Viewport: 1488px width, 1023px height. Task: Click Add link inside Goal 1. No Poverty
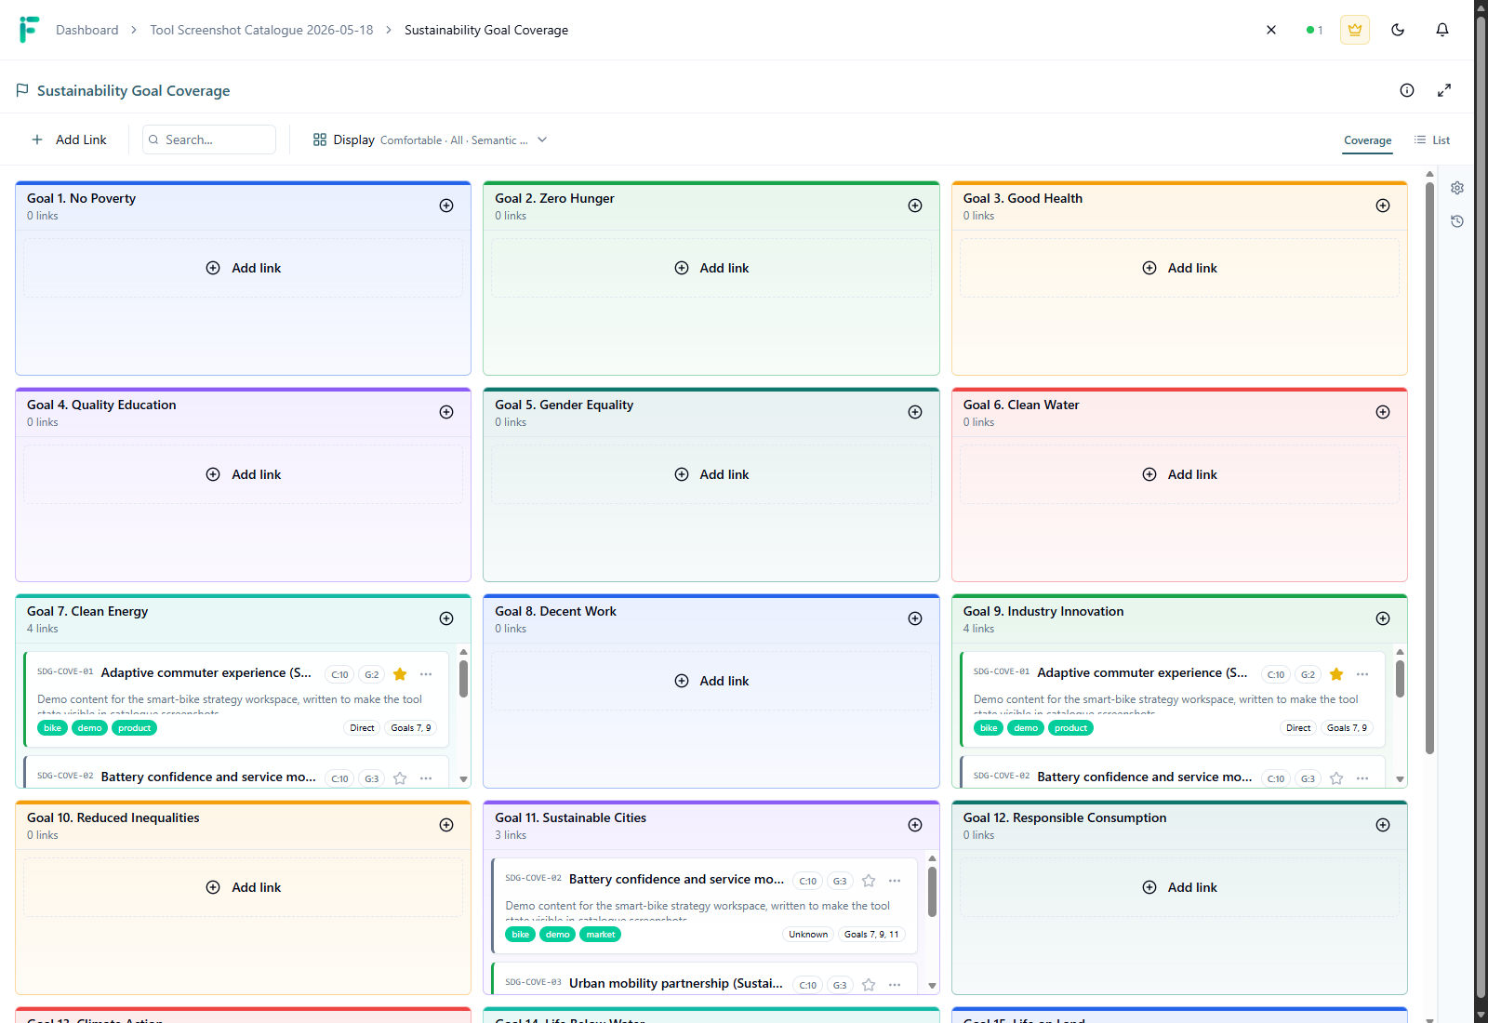(243, 268)
